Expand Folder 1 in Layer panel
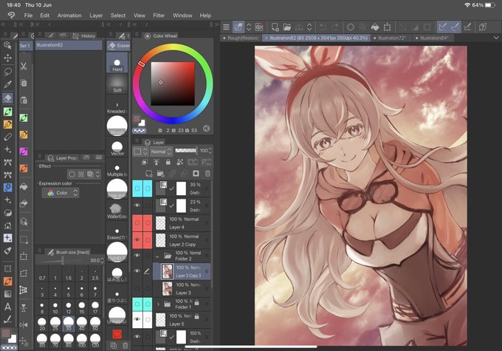This screenshot has height=351, width=502. click(x=158, y=304)
